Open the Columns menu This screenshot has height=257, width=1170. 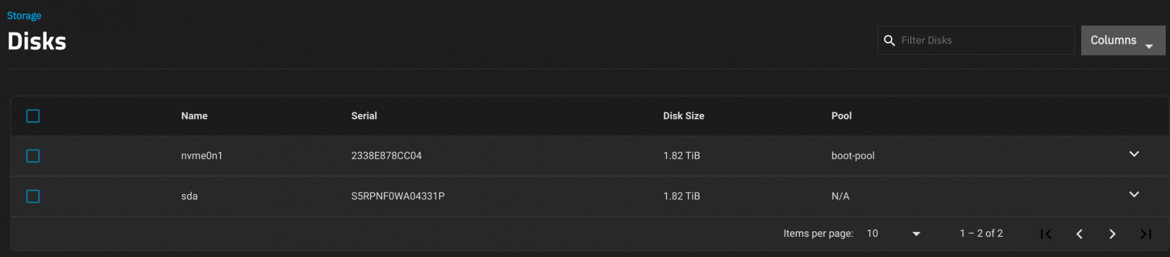pyautogui.click(x=1122, y=40)
